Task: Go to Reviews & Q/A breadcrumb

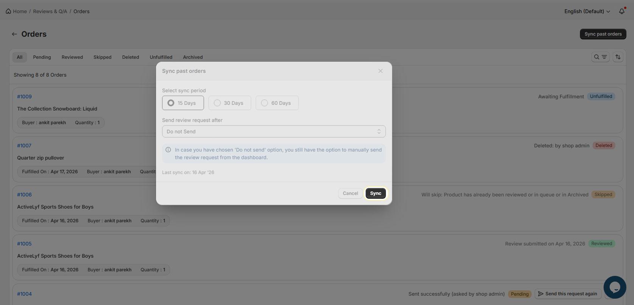Action: click(50, 11)
